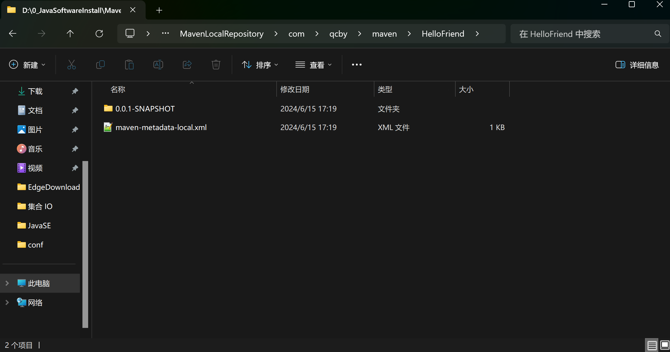Expand chevron after MavenLocalRepository breadcrumb
Screen dimensions: 670x352
coord(276,34)
